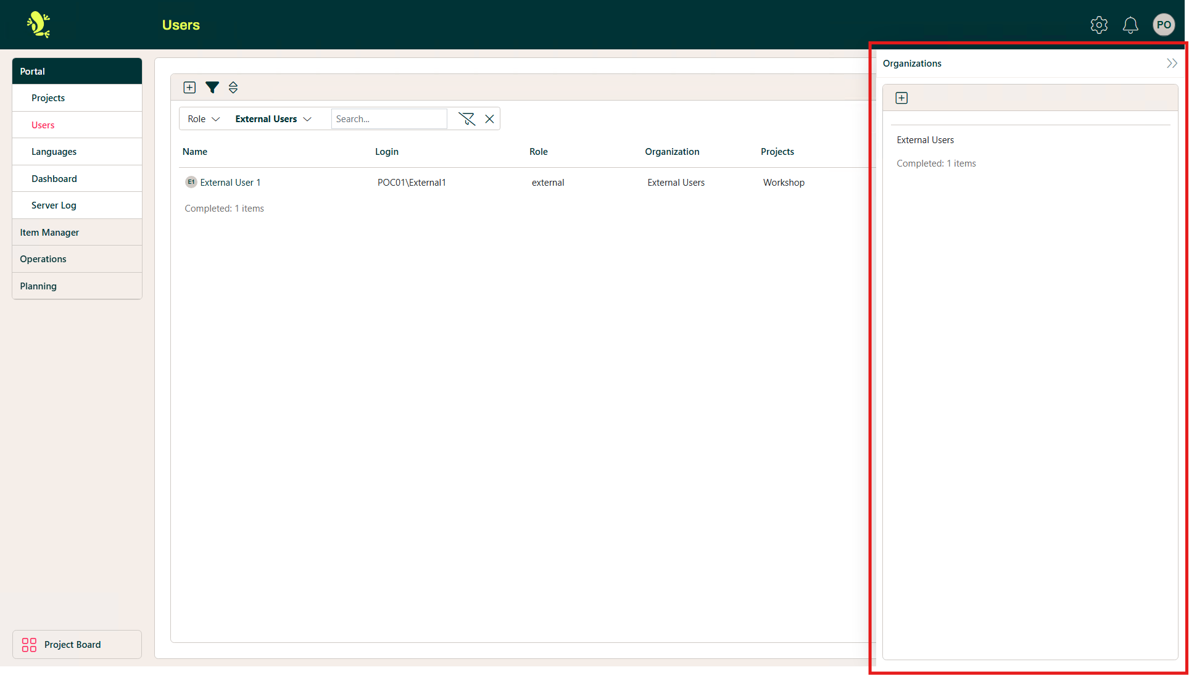Expand the Operations section
Image resolution: width=1189 pixels, height=675 pixels.
[43, 259]
